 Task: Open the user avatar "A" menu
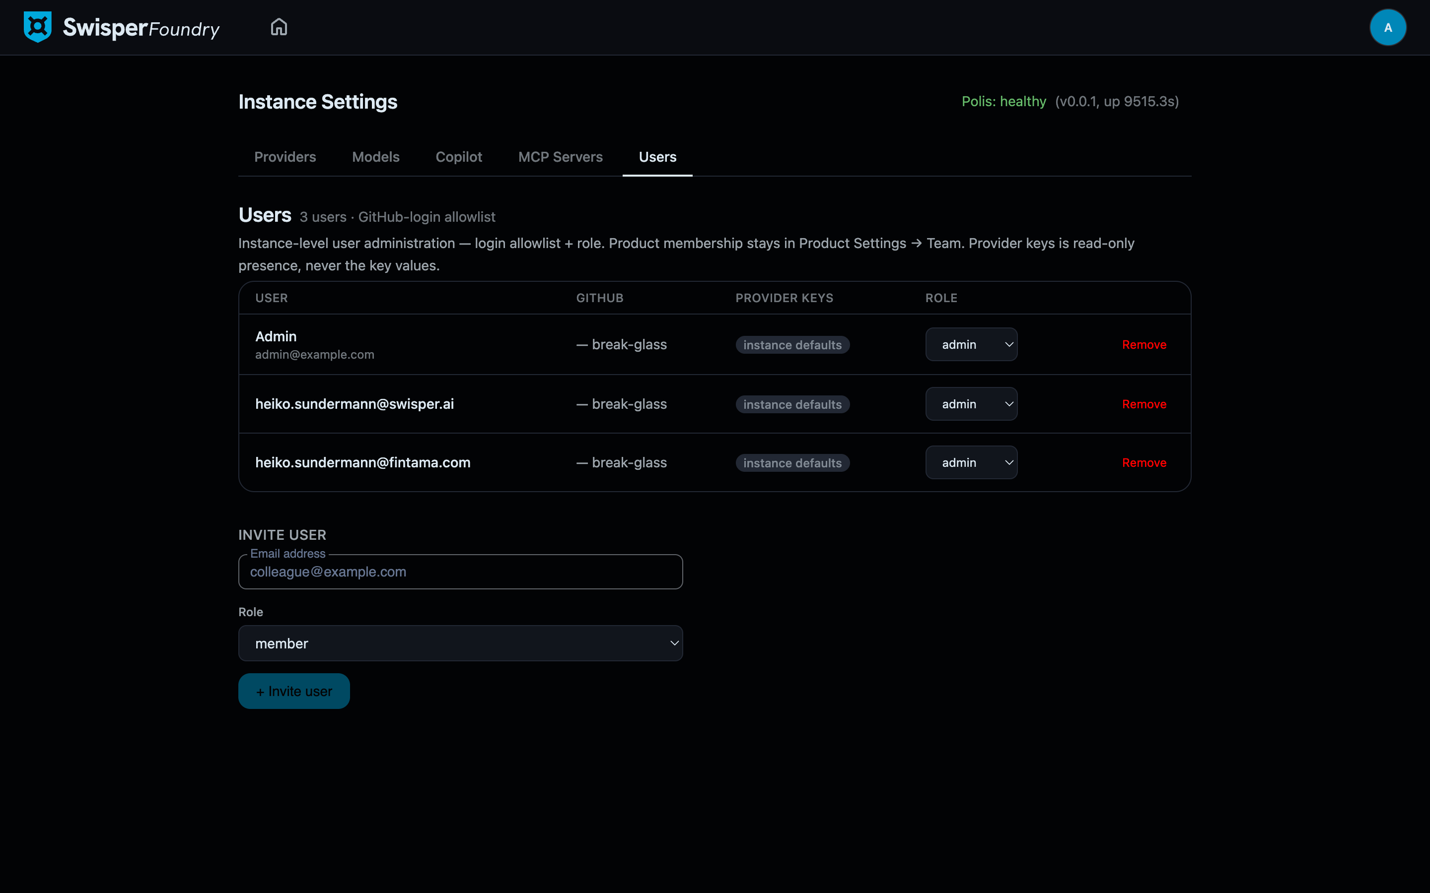coord(1387,27)
